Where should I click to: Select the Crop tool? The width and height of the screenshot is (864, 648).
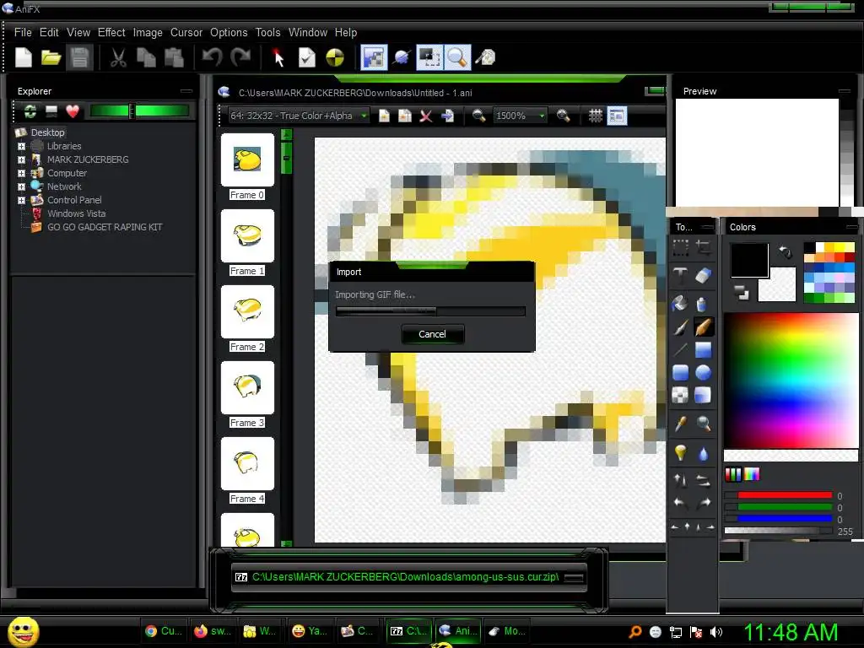pyautogui.click(x=703, y=248)
